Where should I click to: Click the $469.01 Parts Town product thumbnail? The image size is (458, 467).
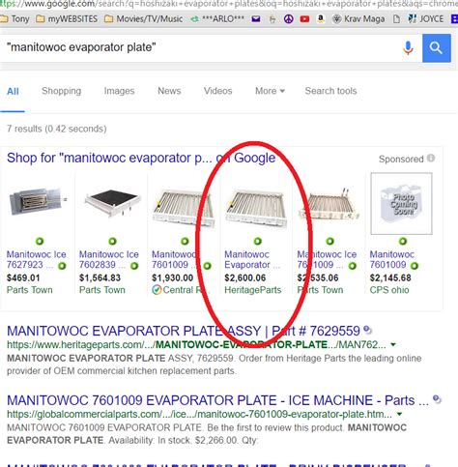click(x=38, y=201)
